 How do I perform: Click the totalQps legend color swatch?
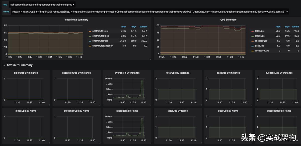253,31
